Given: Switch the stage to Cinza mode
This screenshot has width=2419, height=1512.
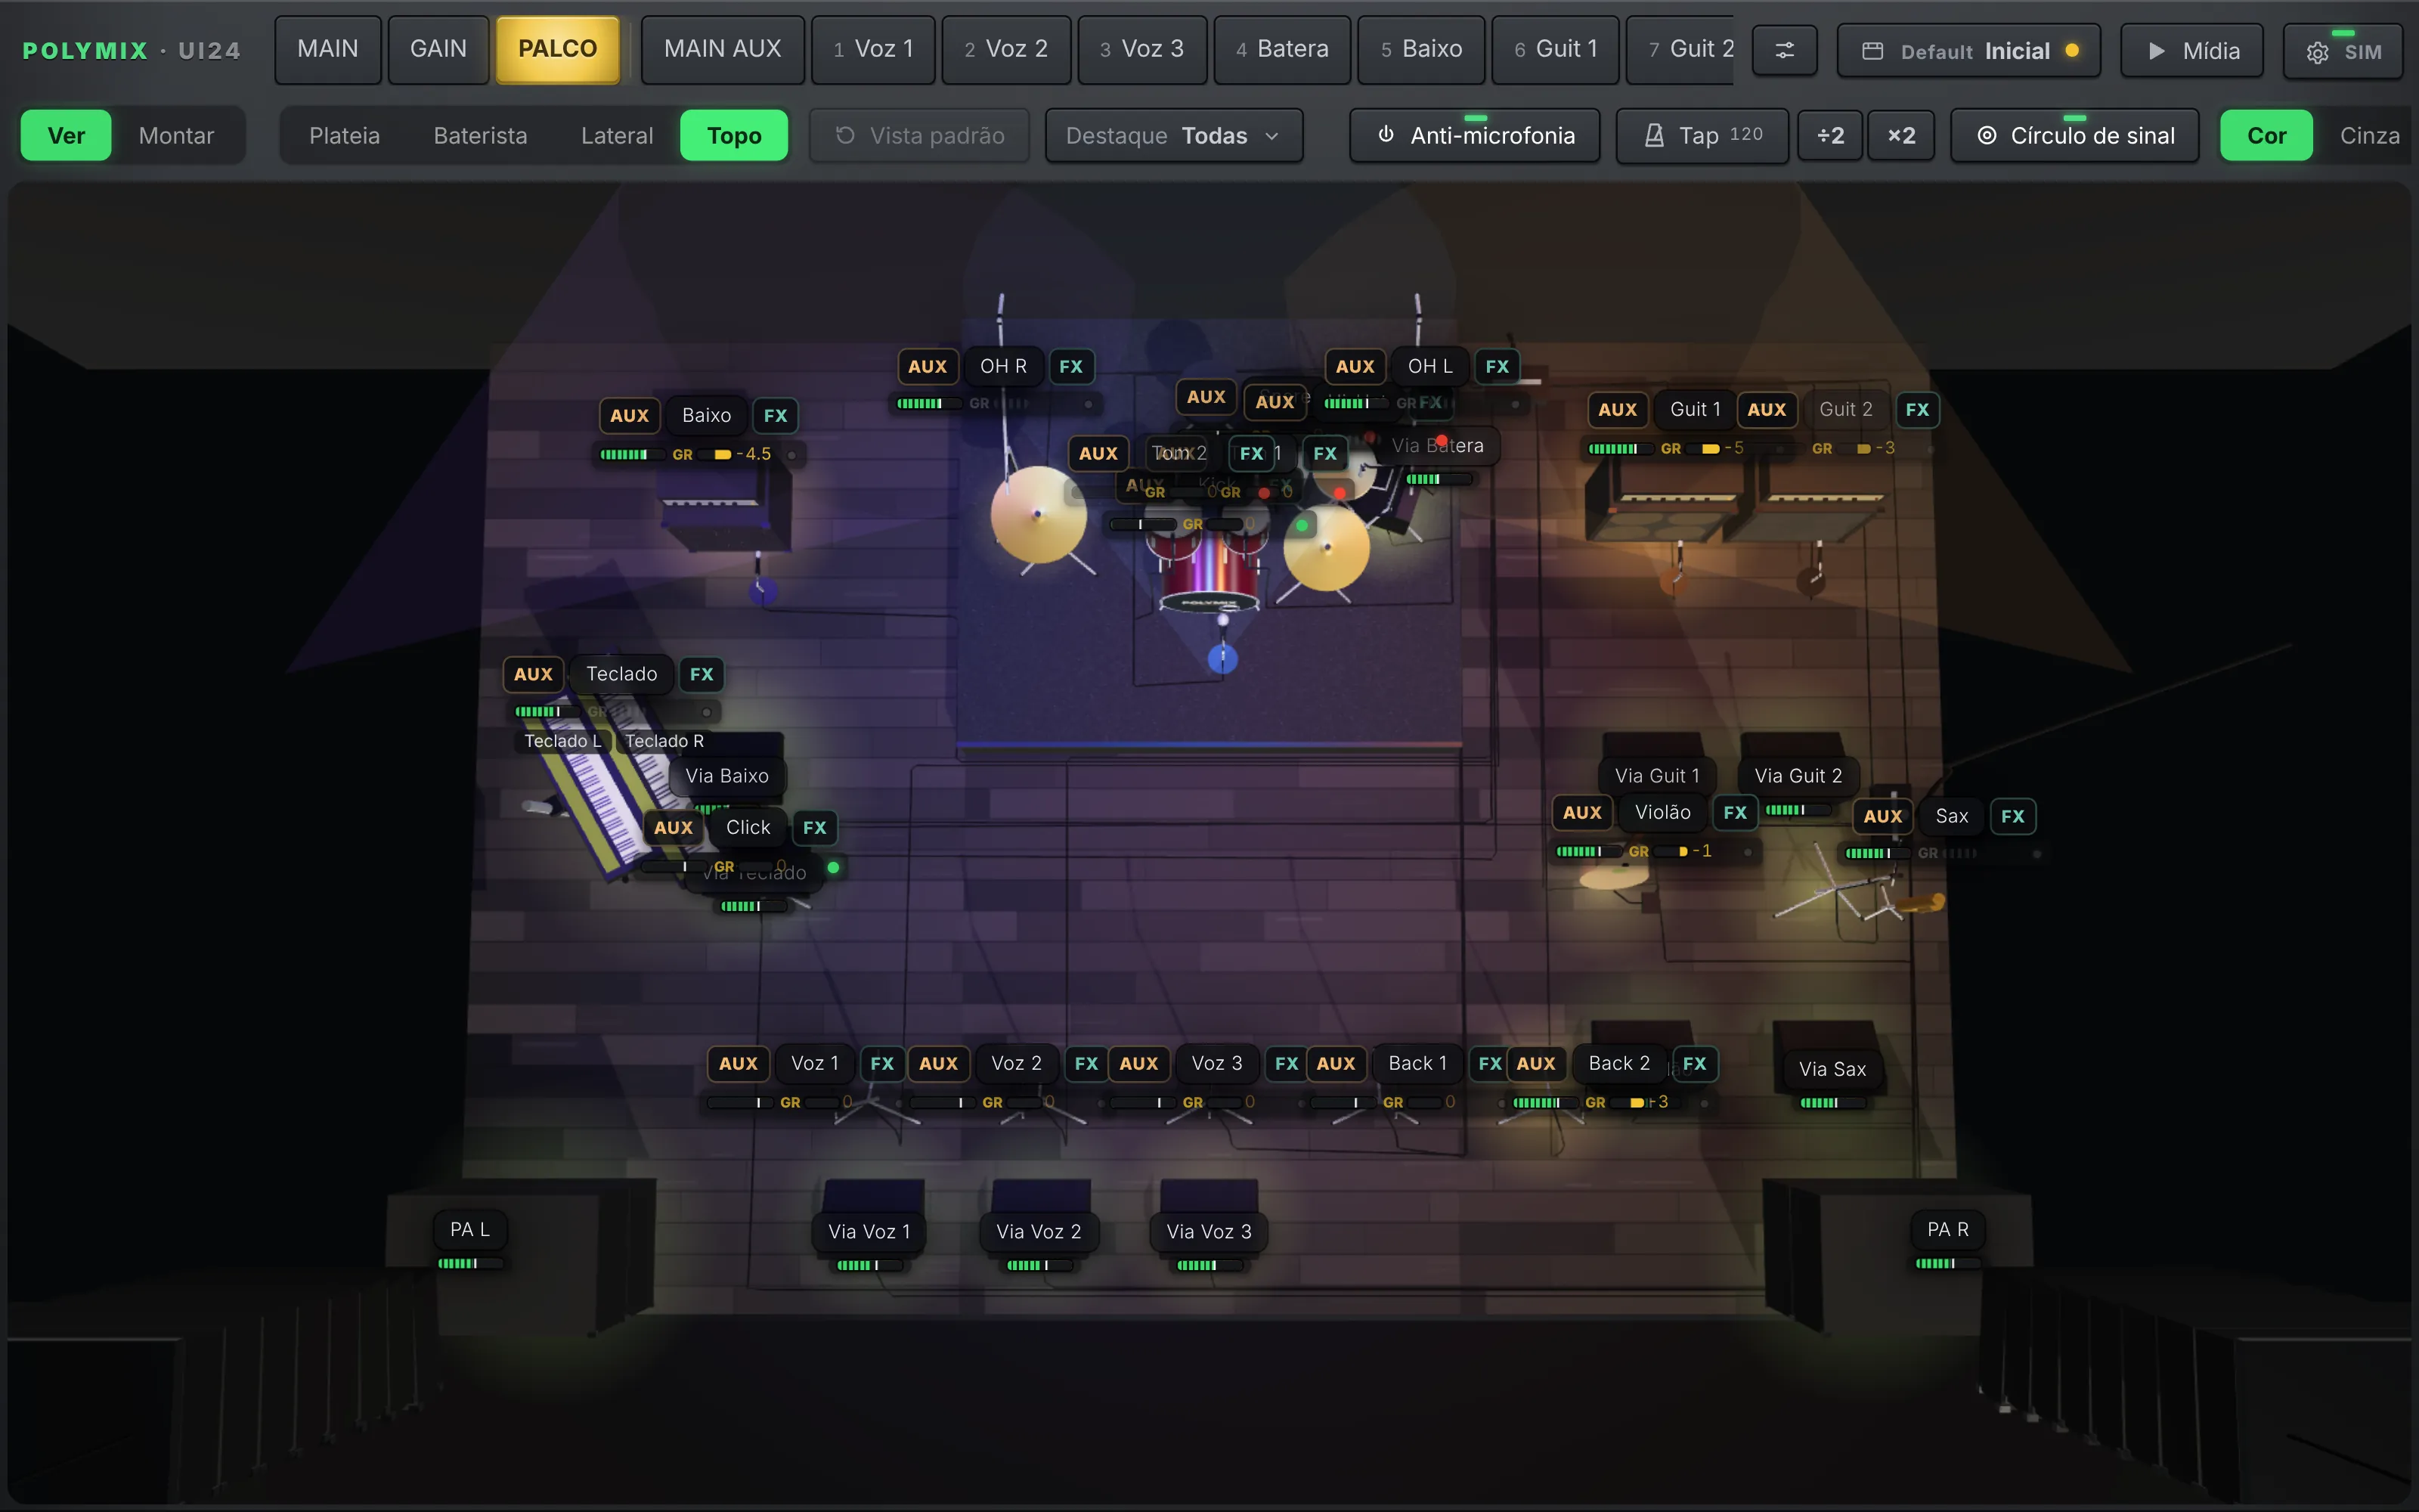Looking at the screenshot, I should pyautogui.click(x=2368, y=135).
